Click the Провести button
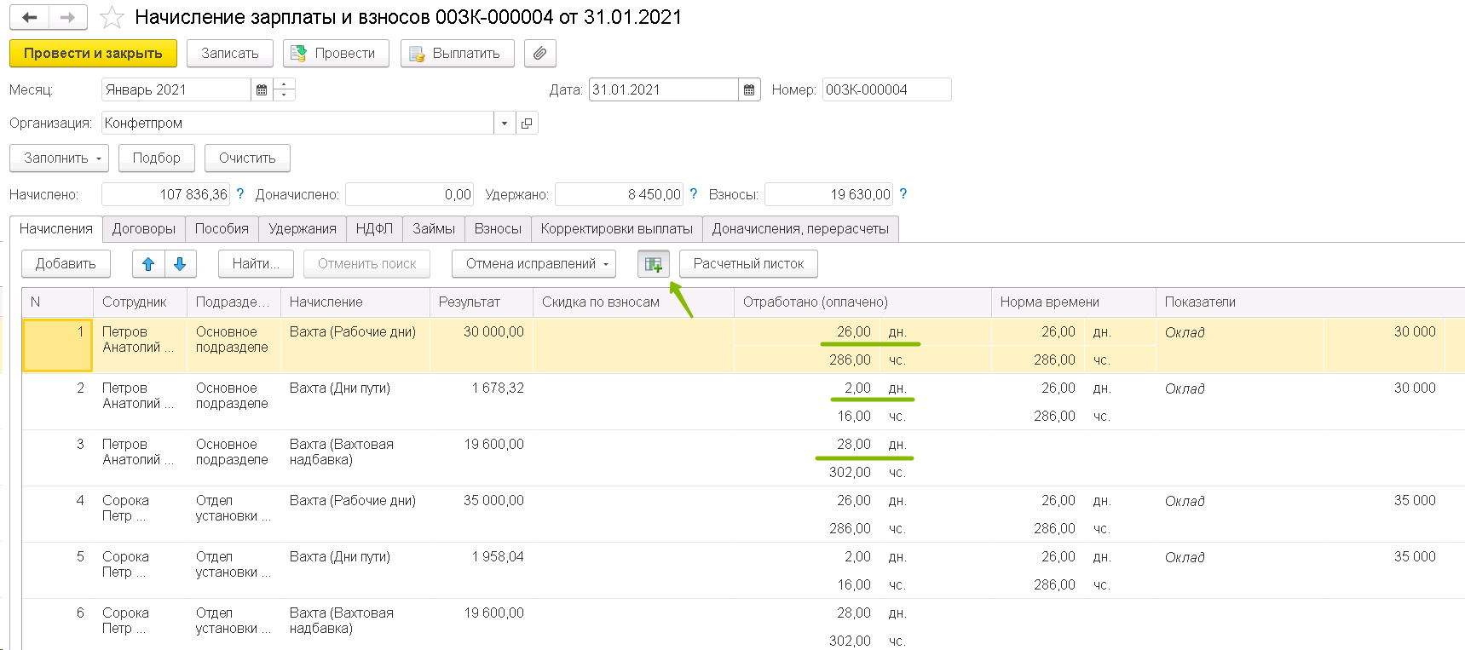The height and width of the screenshot is (650, 1465). click(336, 53)
